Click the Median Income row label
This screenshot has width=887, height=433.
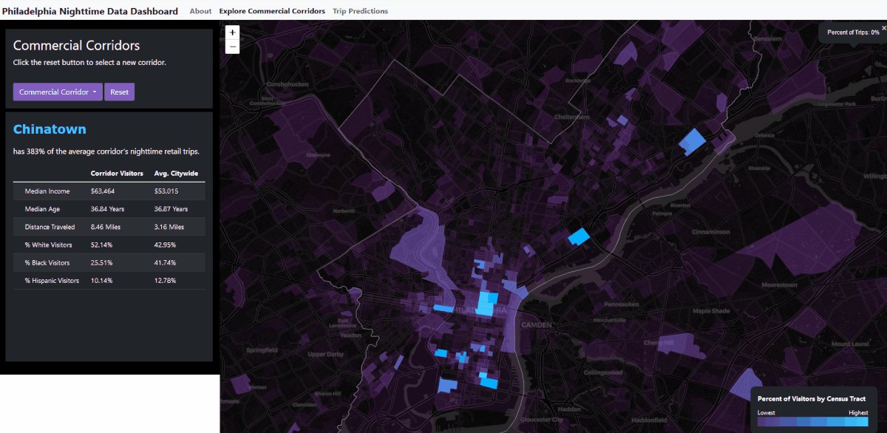click(47, 191)
